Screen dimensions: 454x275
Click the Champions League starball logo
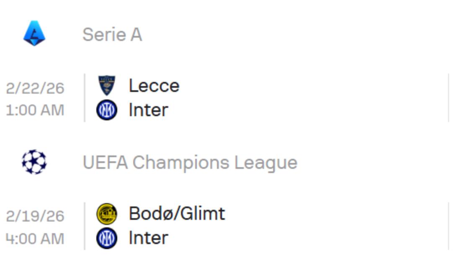click(34, 162)
